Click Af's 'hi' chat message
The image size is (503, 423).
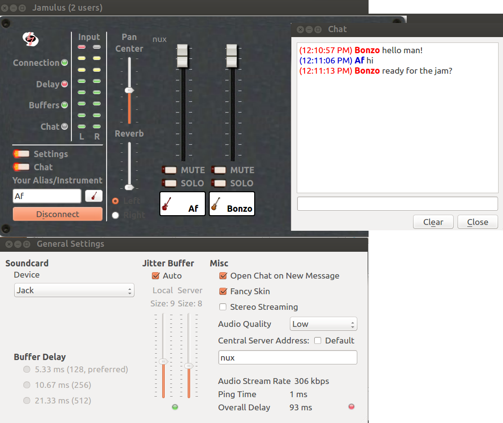370,60
